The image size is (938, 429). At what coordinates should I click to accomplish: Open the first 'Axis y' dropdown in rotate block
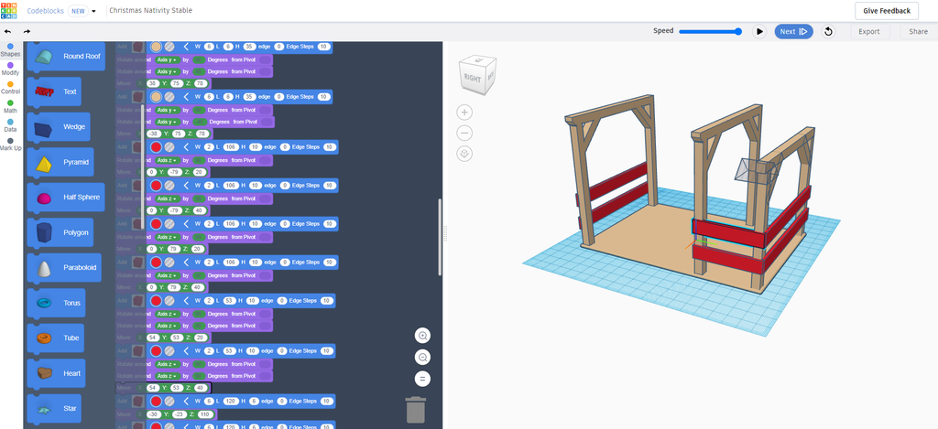coord(167,59)
